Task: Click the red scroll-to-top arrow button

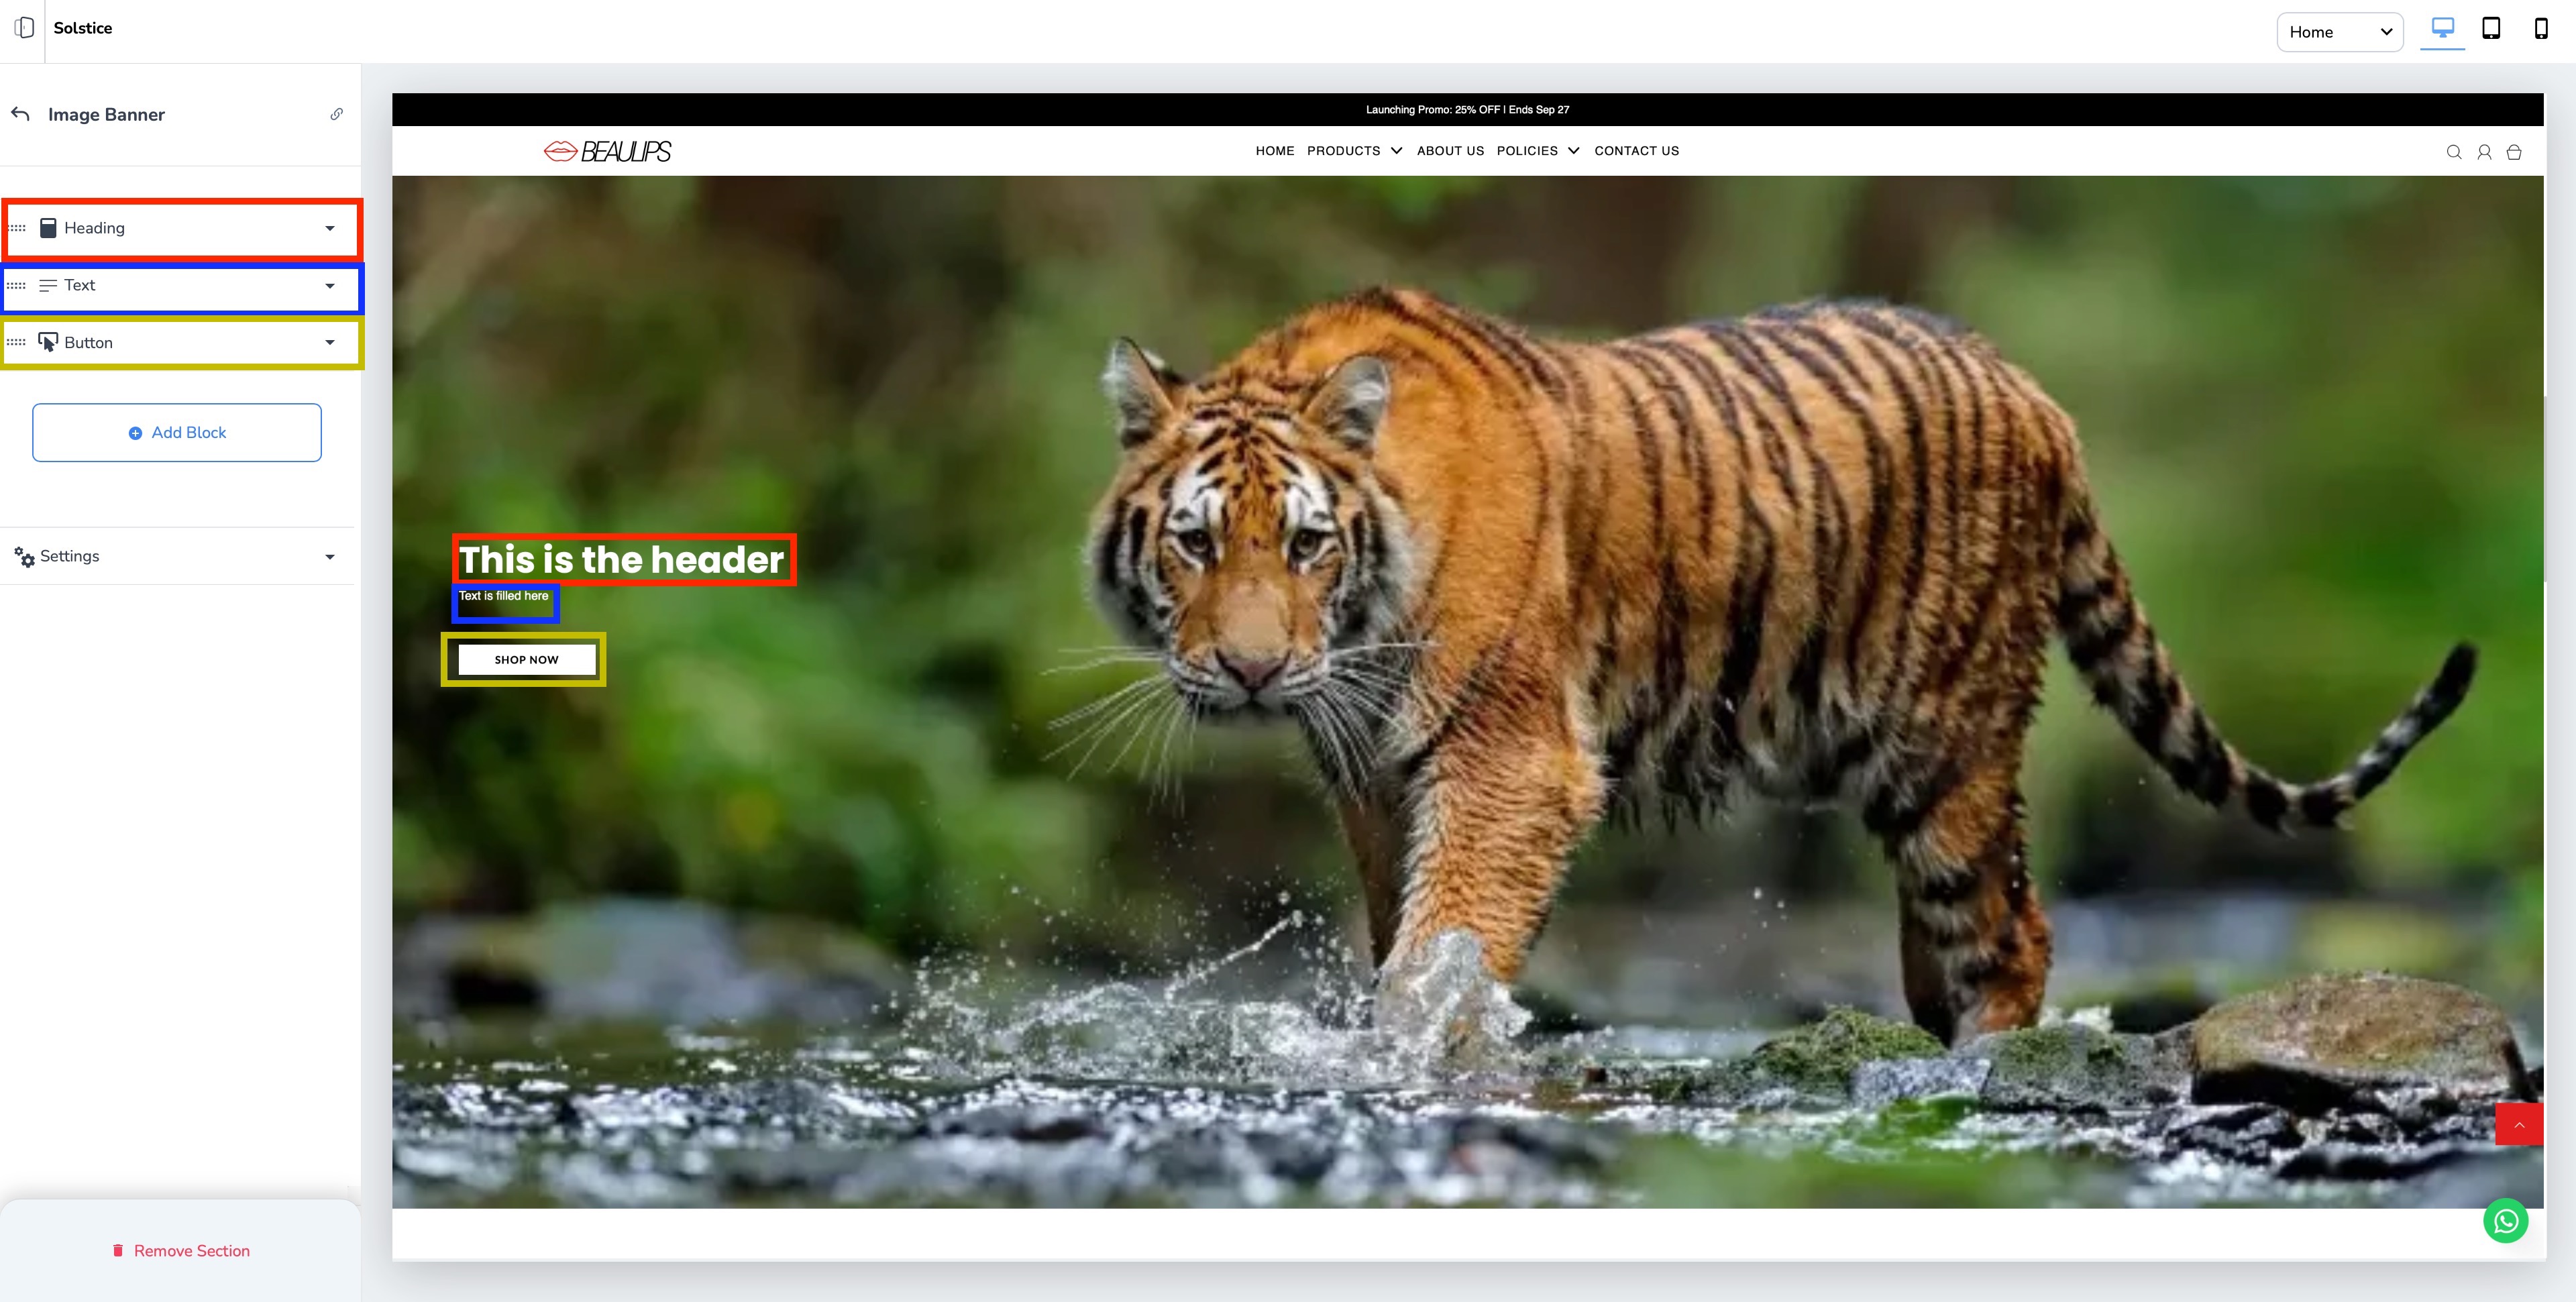Action: [2519, 1125]
